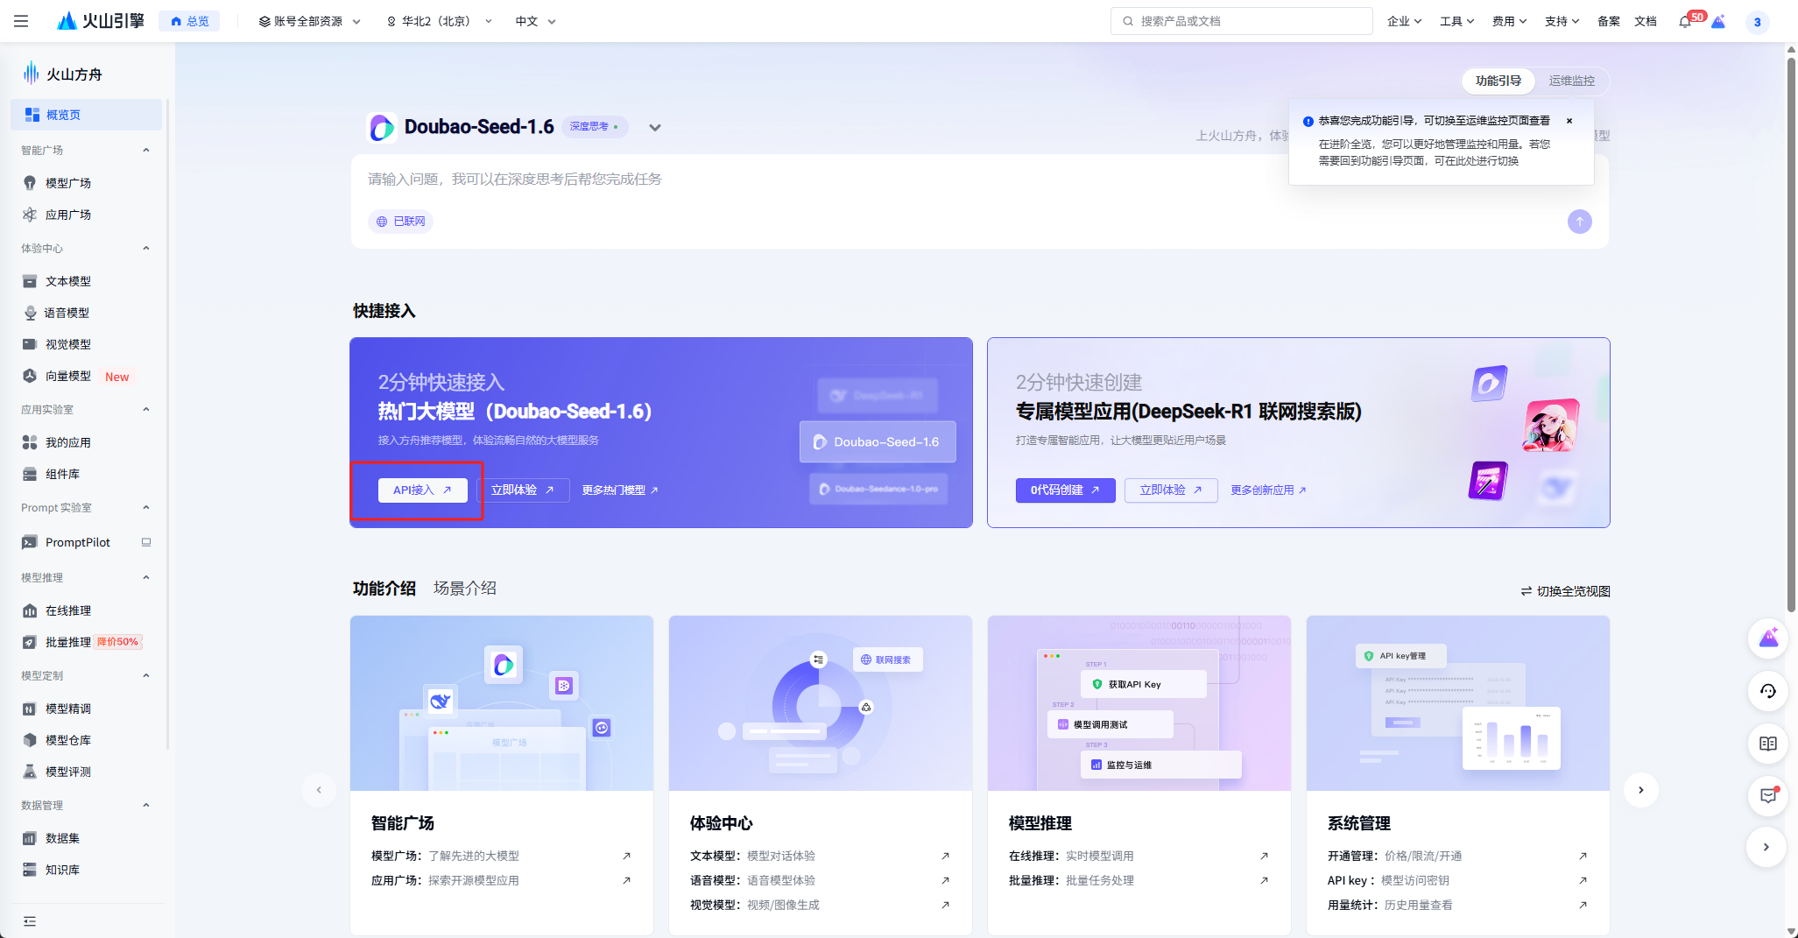Click the search 产品或文档 field
Image resolution: width=1798 pixels, height=938 pixels.
pos(1241,21)
